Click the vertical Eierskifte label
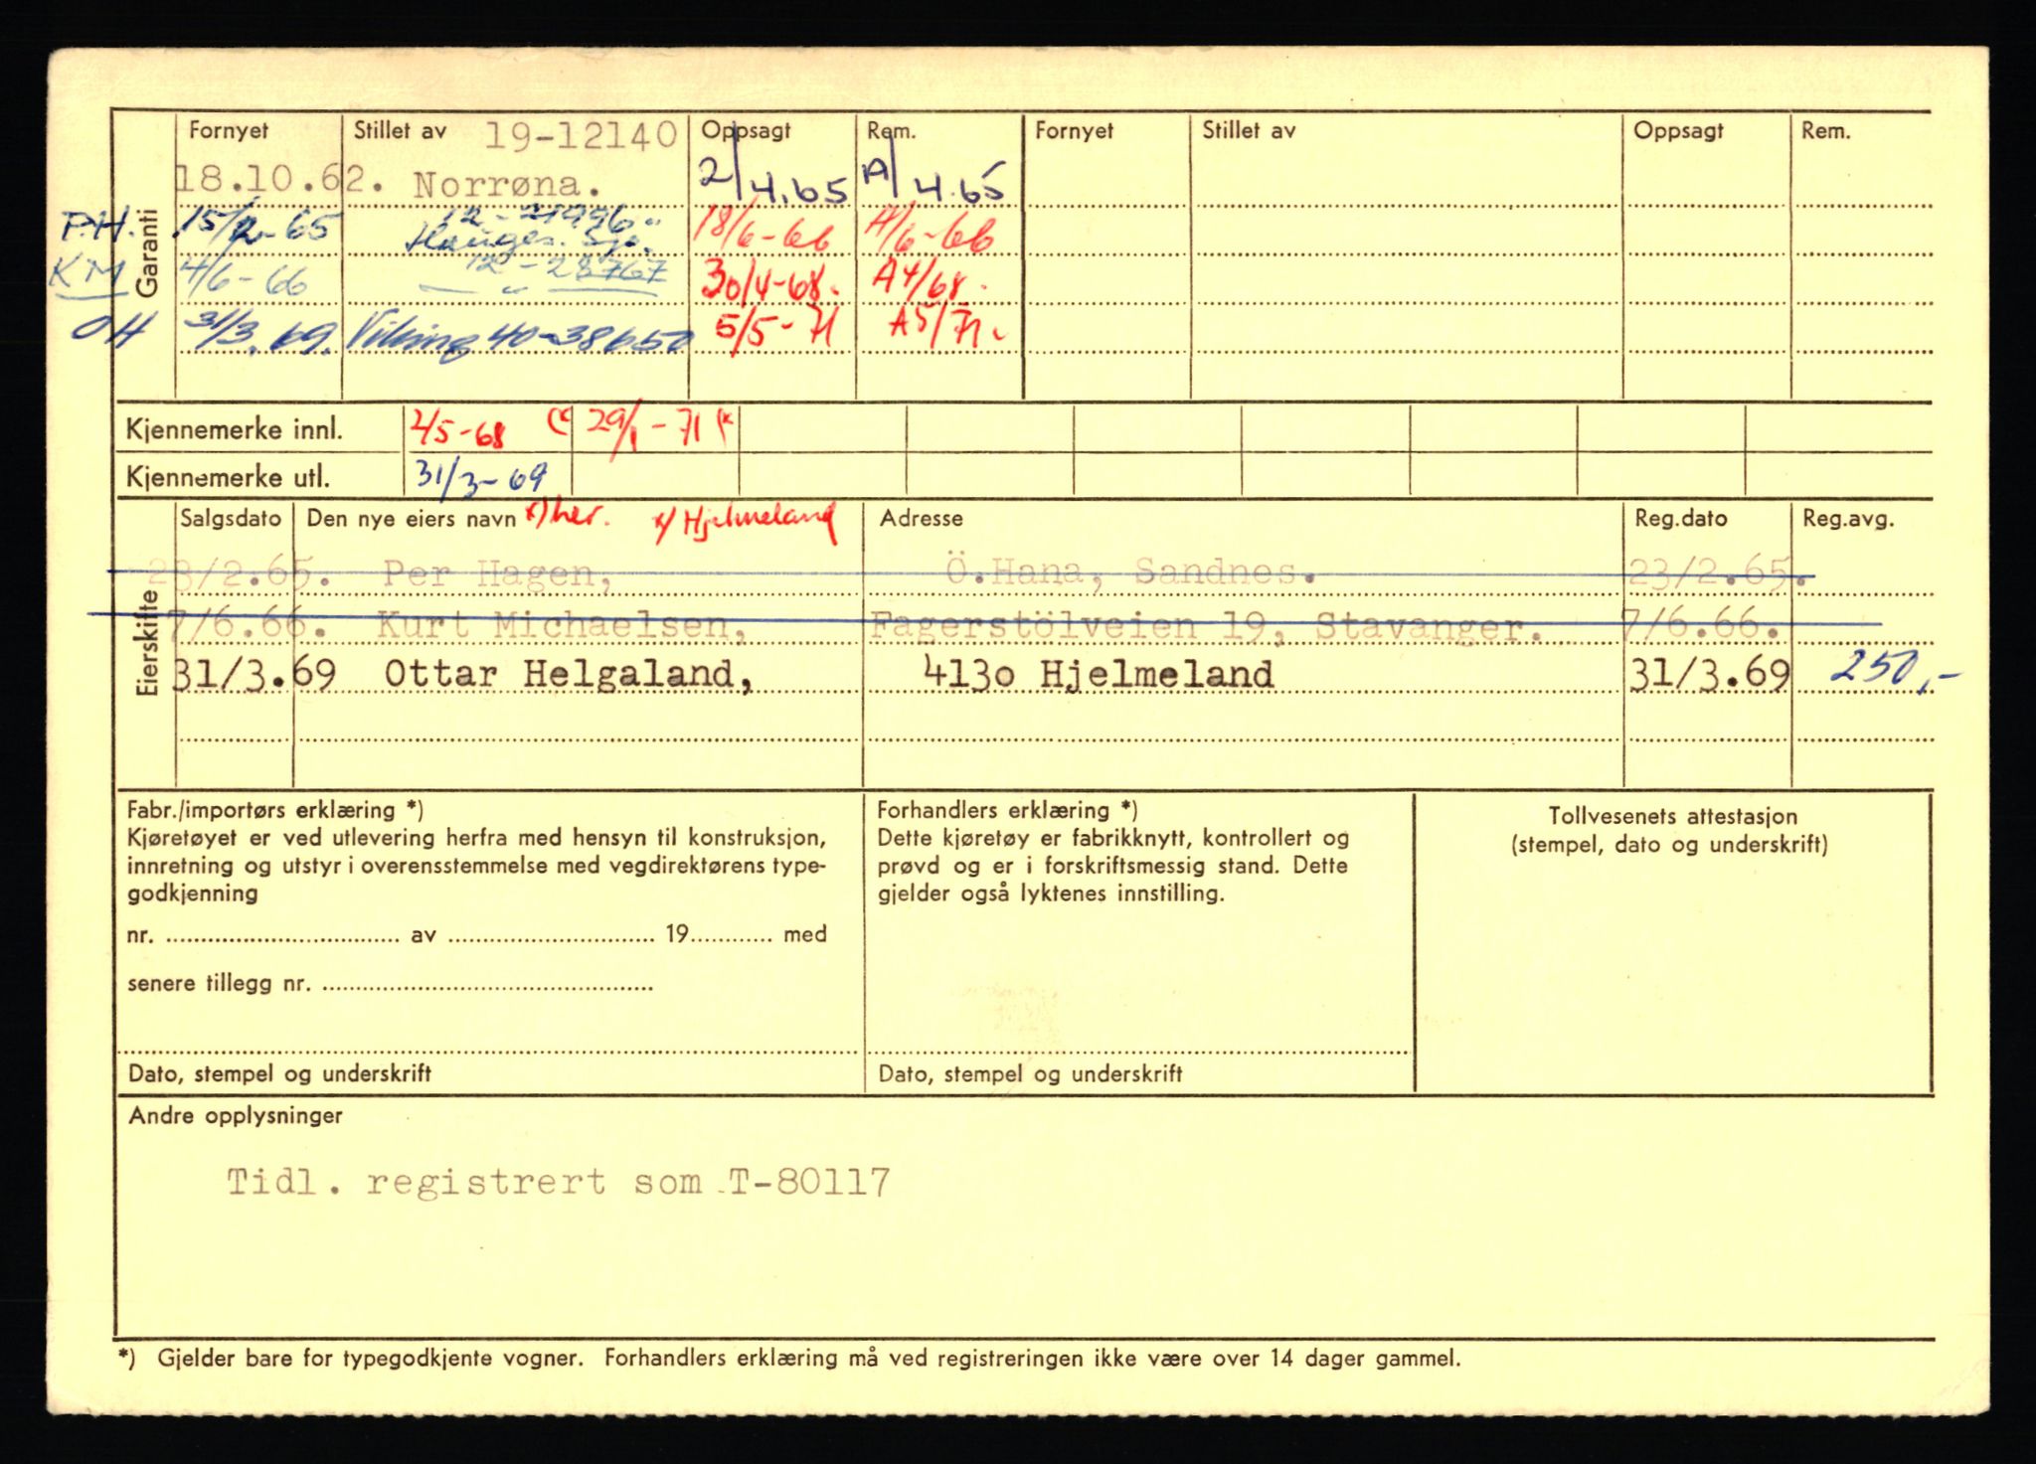Image resolution: width=2036 pixels, height=1464 pixels. [146, 643]
